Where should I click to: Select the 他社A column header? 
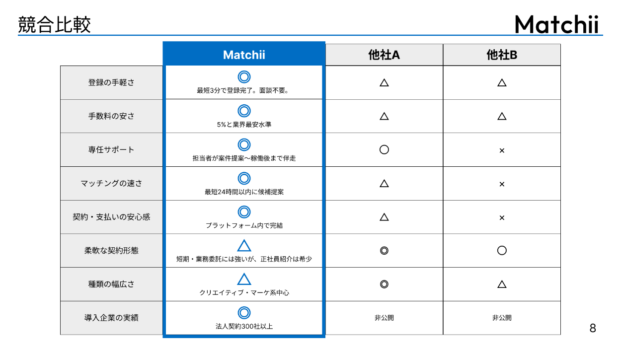[384, 55]
